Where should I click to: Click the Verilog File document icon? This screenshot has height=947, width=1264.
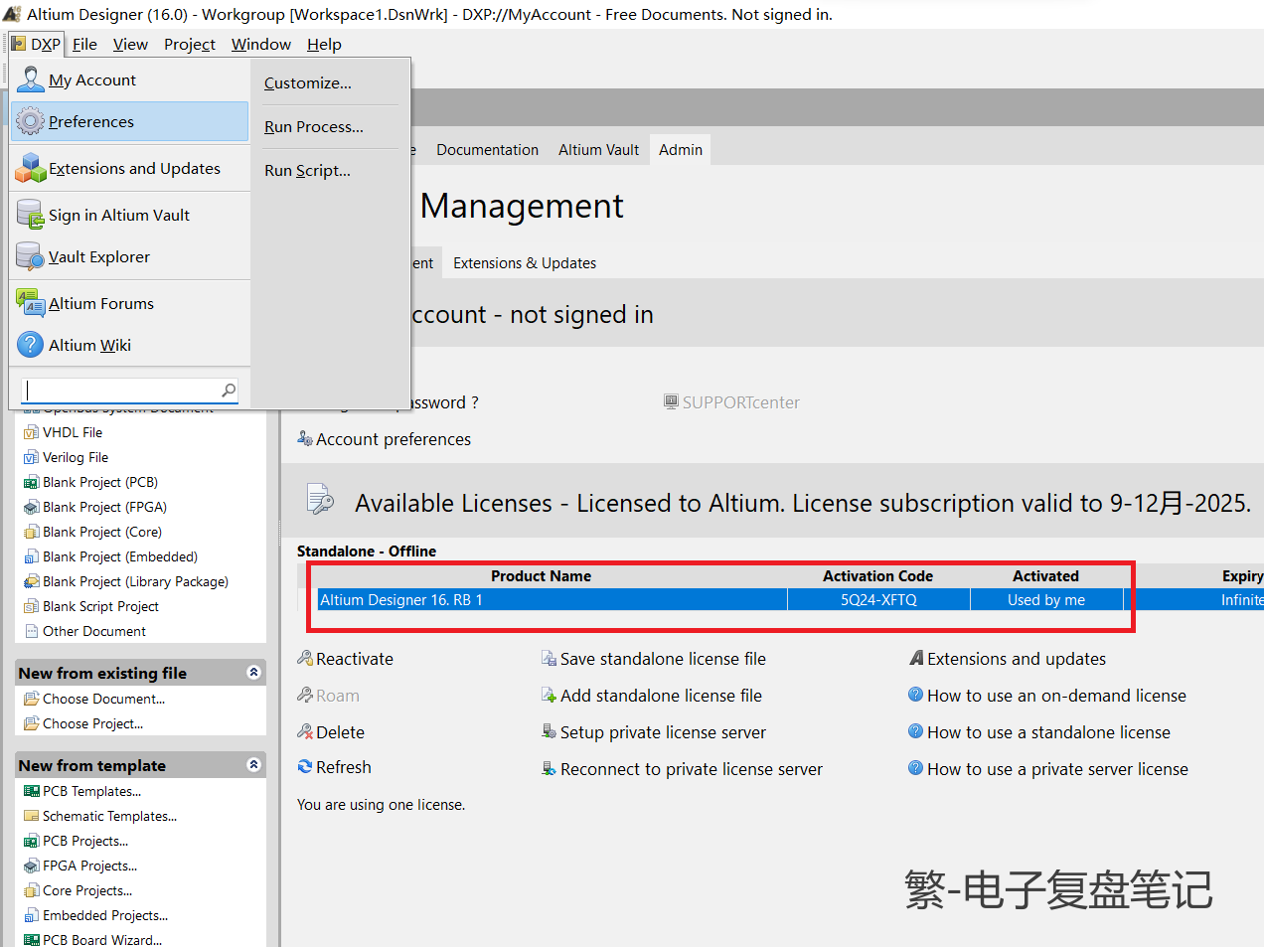coord(31,457)
